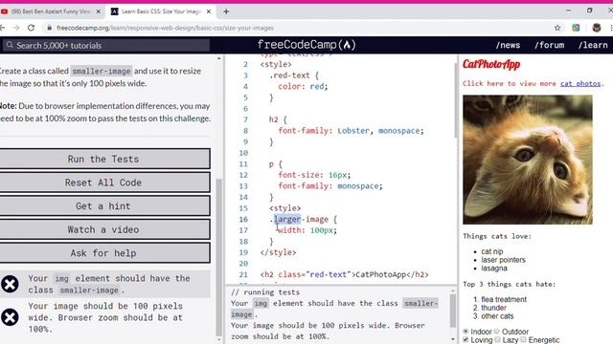Focus the Search 5,000+ tutorials field
613x344 pixels.
click(x=106, y=45)
